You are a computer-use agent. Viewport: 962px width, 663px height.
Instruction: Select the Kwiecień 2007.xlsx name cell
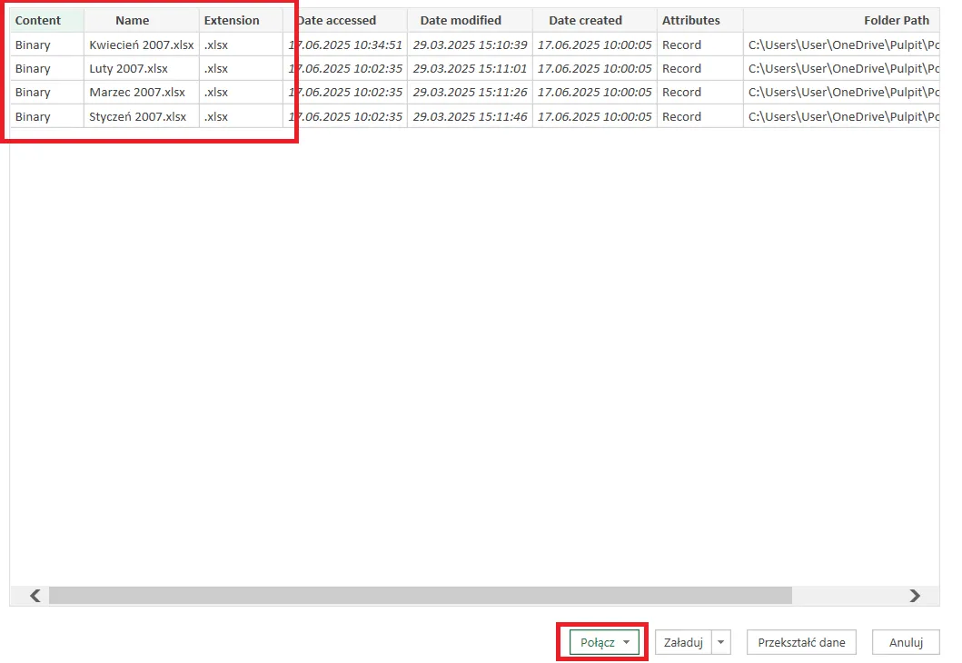(141, 45)
